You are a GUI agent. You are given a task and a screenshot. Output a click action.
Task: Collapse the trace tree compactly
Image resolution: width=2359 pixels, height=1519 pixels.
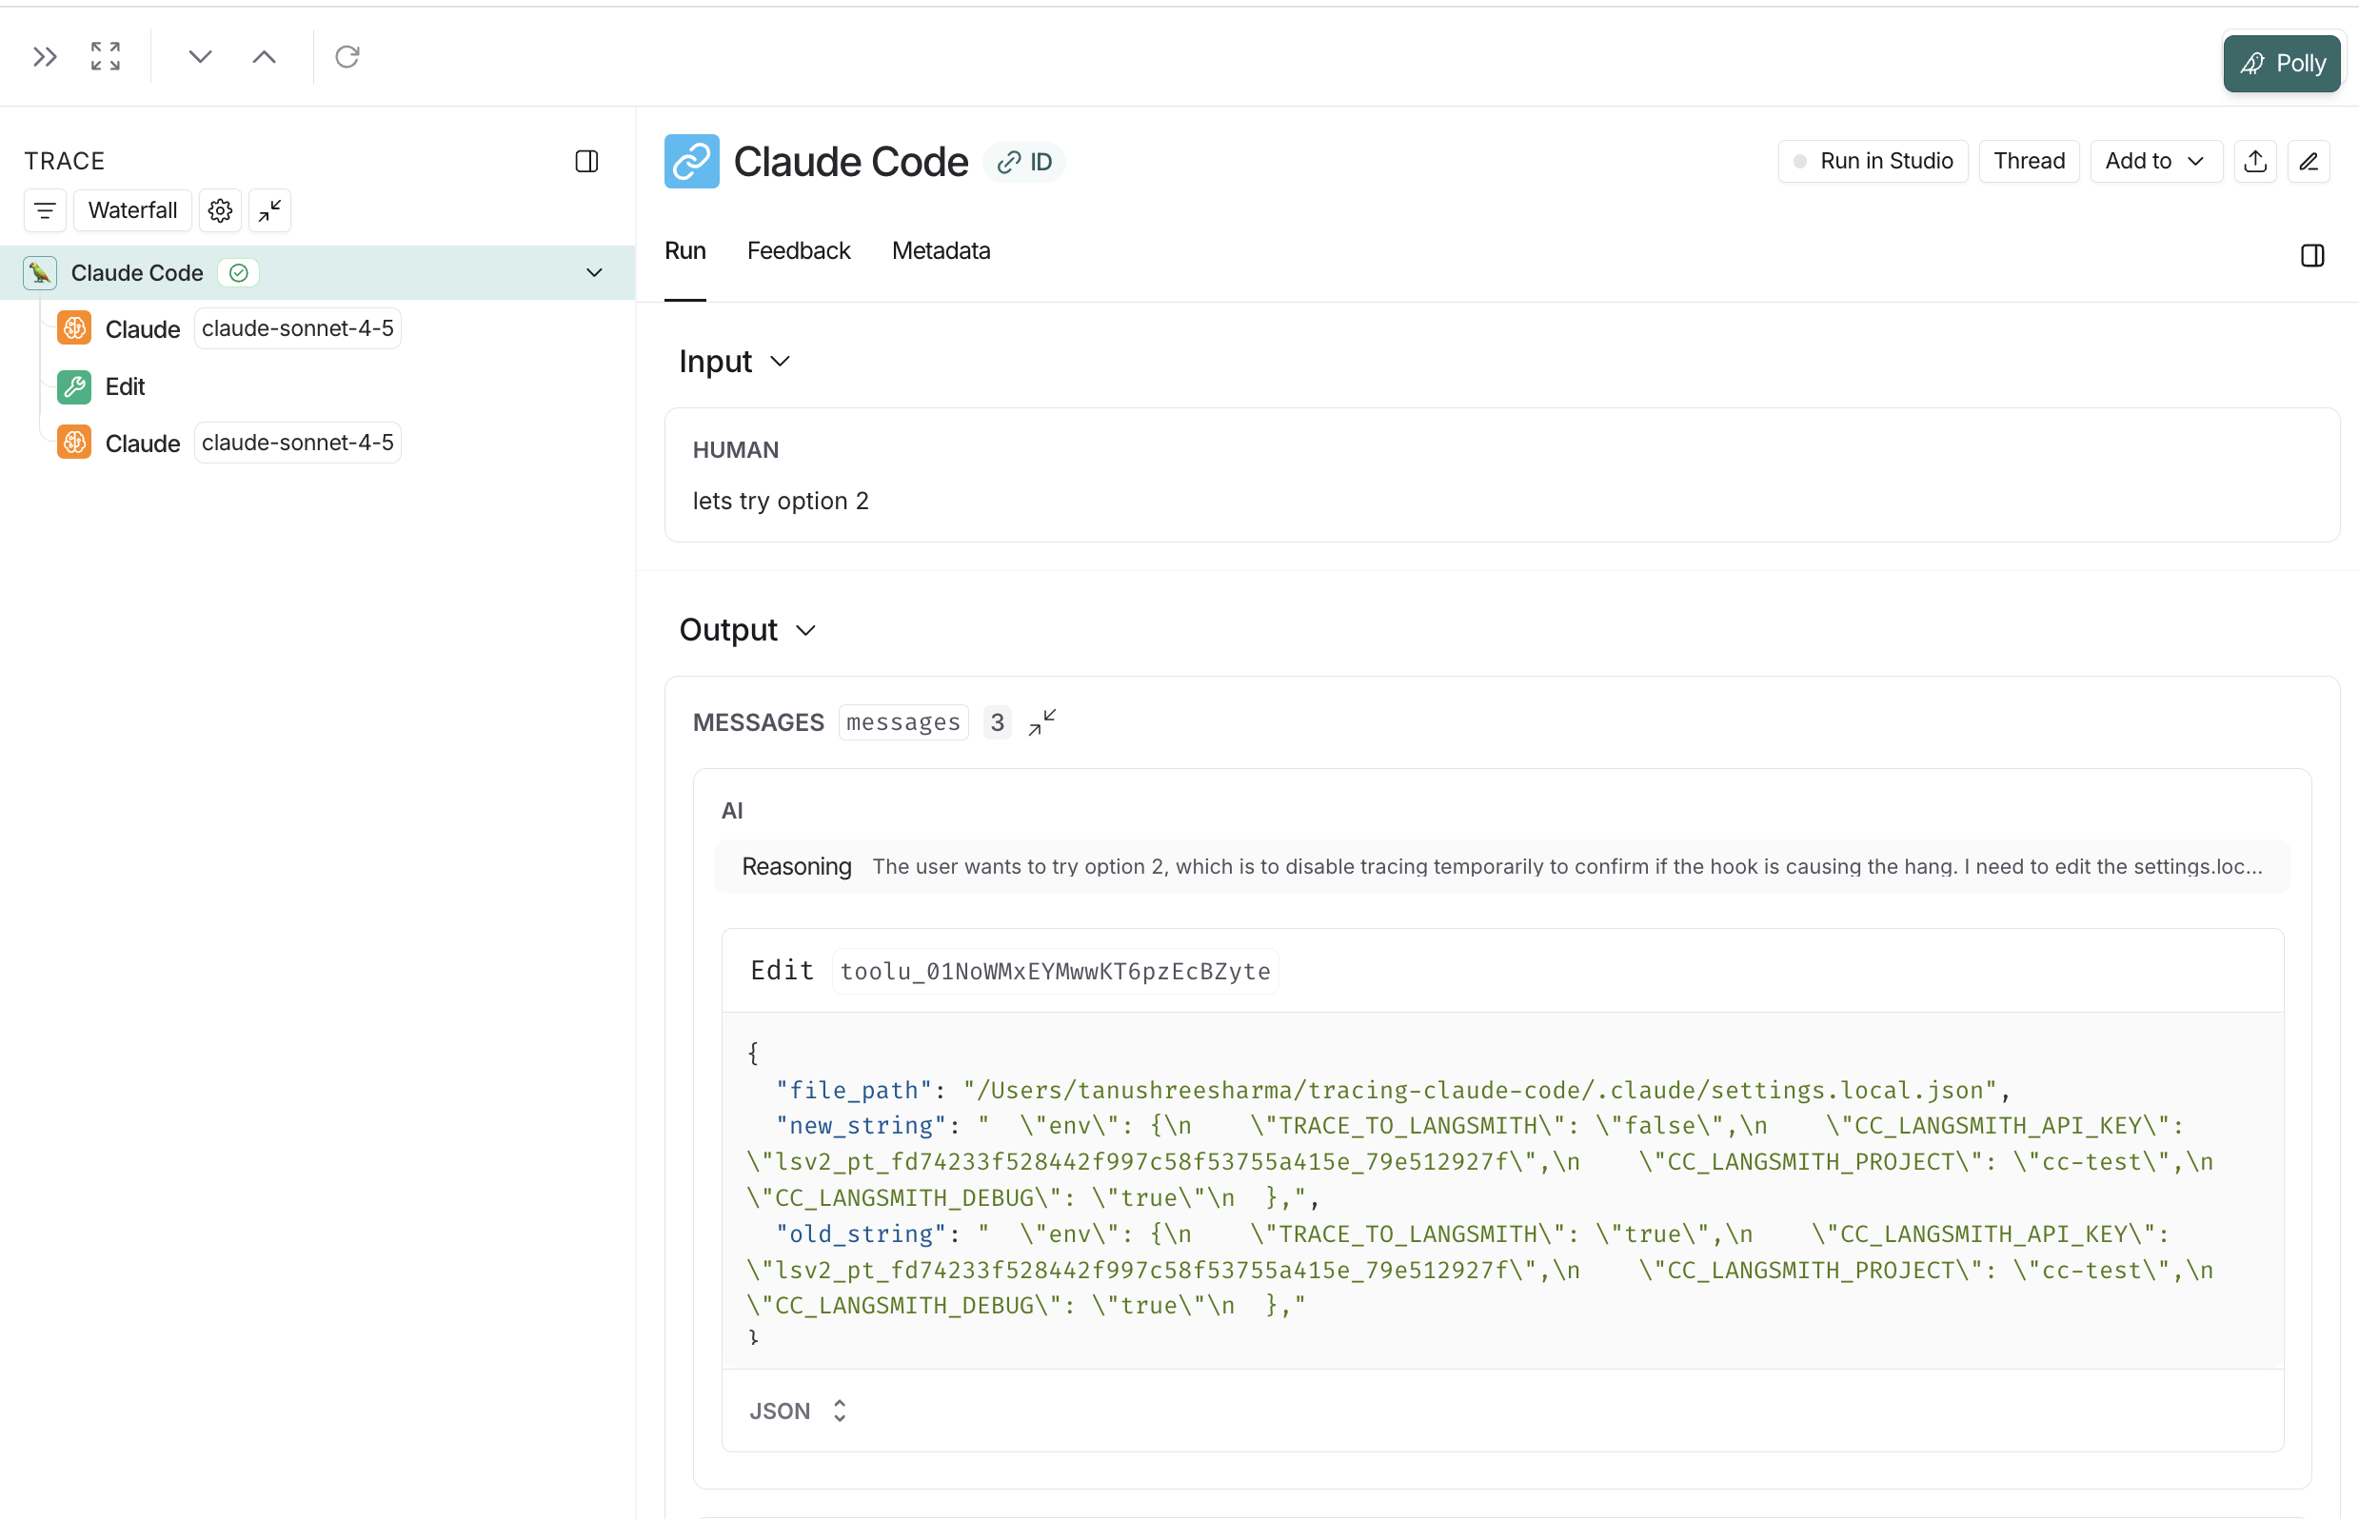click(x=268, y=210)
